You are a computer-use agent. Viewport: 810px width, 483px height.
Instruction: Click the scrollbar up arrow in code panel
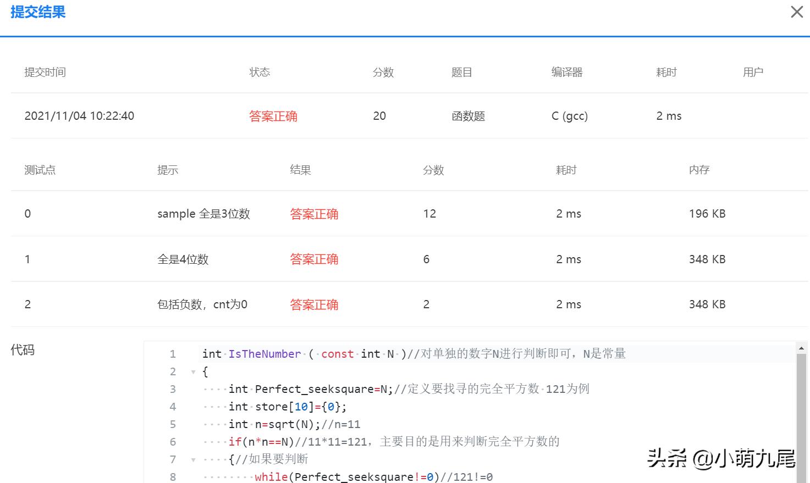click(x=801, y=348)
